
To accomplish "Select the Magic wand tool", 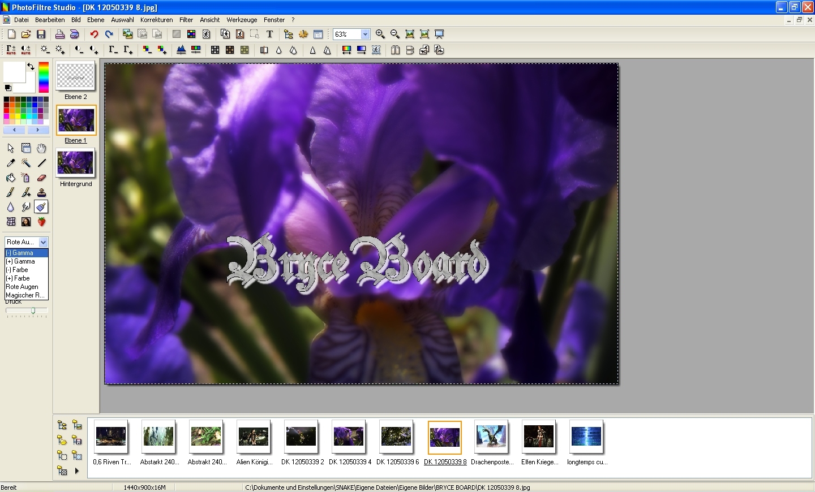I will point(26,163).
